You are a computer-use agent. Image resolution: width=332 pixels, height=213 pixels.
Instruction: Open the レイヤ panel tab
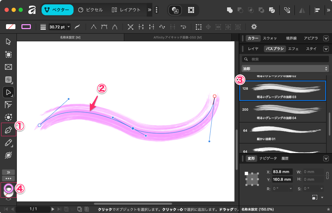click(x=253, y=49)
